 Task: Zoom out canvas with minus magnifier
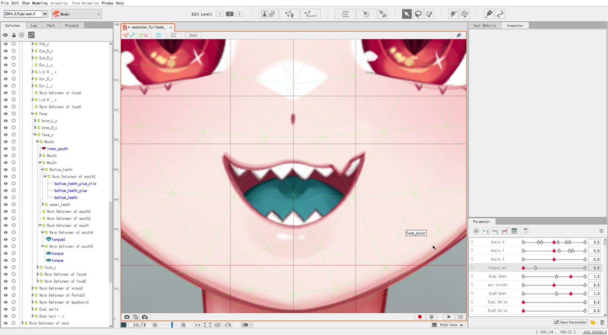click(155, 325)
